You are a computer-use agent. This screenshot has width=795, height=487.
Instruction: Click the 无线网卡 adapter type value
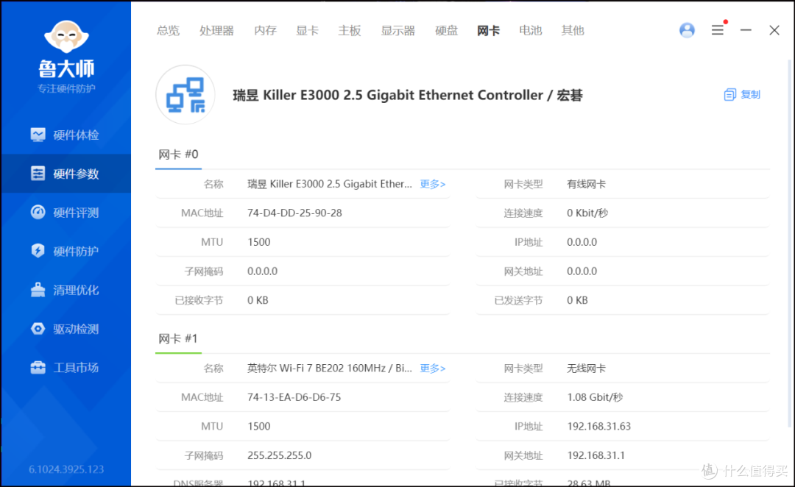coord(586,369)
